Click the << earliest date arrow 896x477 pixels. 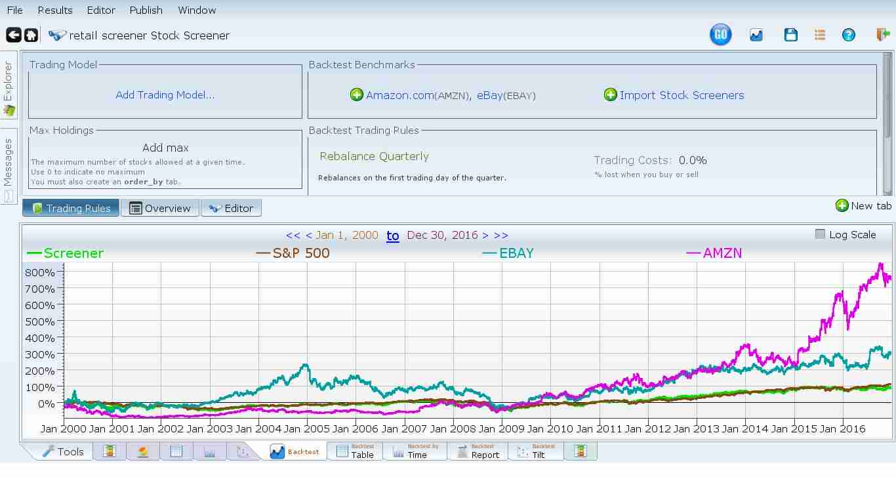pyautogui.click(x=293, y=235)
